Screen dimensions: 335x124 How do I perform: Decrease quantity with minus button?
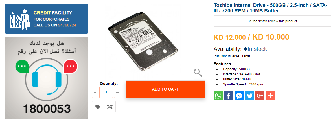[95, 92]
